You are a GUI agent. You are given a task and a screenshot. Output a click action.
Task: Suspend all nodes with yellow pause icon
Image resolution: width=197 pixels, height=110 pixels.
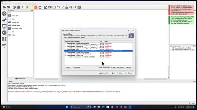click(x=32, y=7)
